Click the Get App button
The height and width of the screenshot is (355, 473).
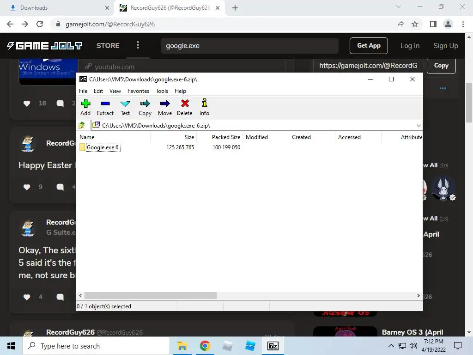[x=369, y=46]
